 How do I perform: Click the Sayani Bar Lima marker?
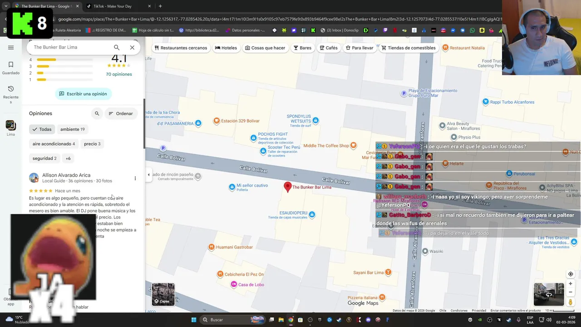point(388,272)
